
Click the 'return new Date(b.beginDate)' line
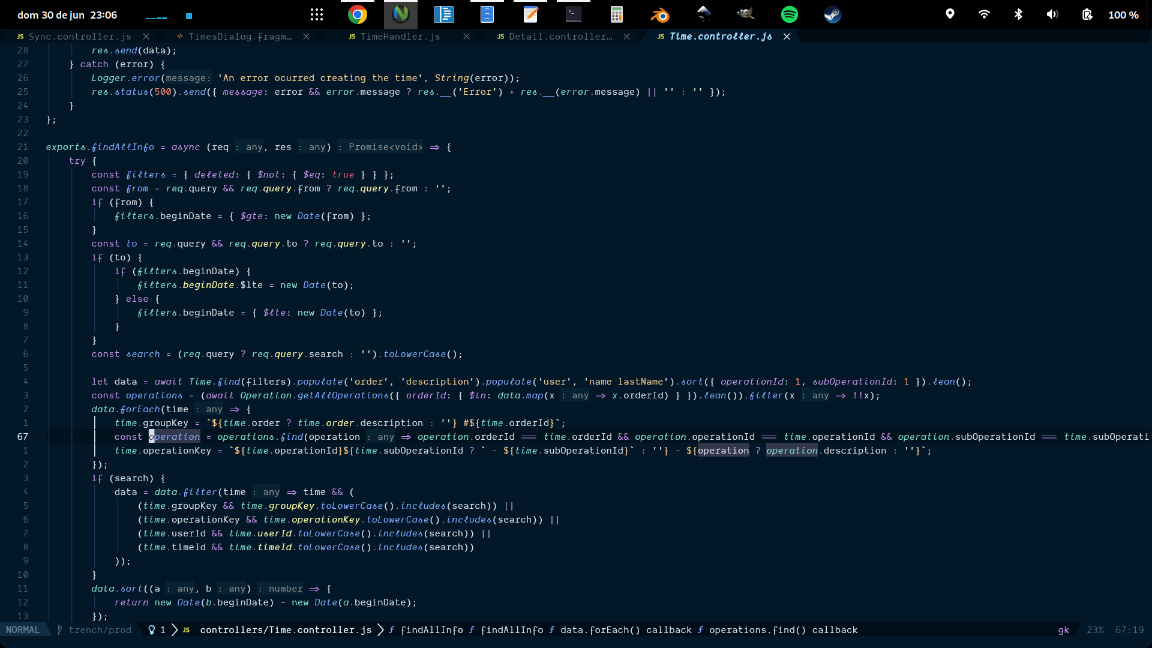(x=265, y=602)
